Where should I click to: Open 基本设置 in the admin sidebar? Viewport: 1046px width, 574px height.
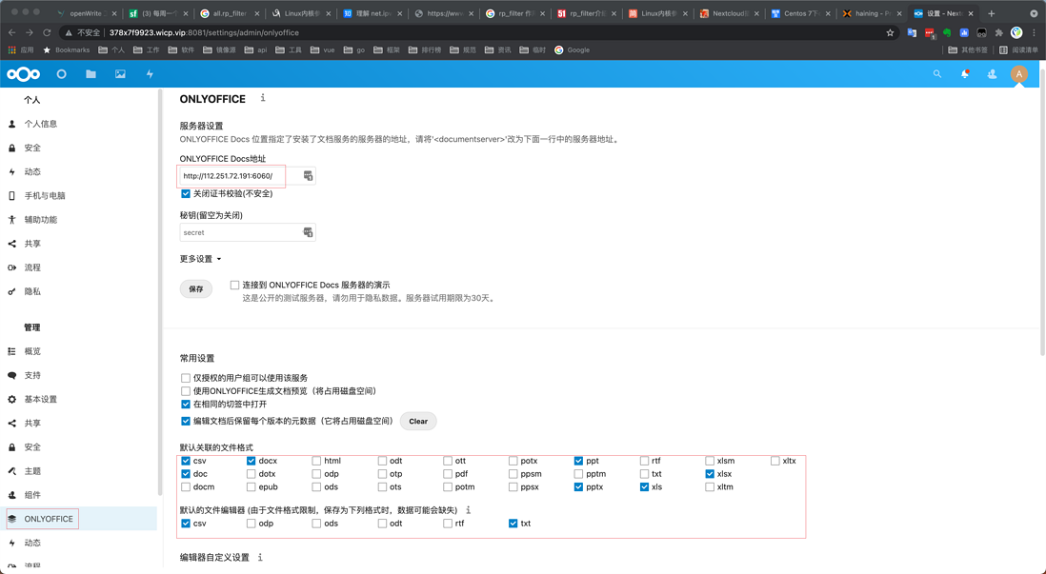[40, 400]
